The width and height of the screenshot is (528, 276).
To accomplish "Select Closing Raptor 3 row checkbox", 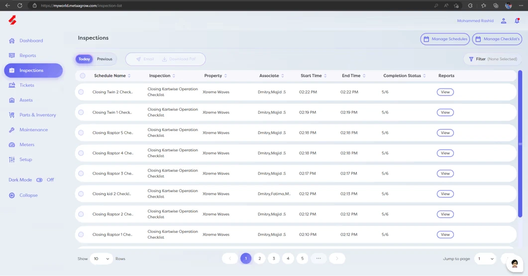I will click(x=81, y=174).
